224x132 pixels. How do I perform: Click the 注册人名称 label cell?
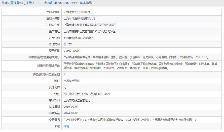click(x=31, y=19)
